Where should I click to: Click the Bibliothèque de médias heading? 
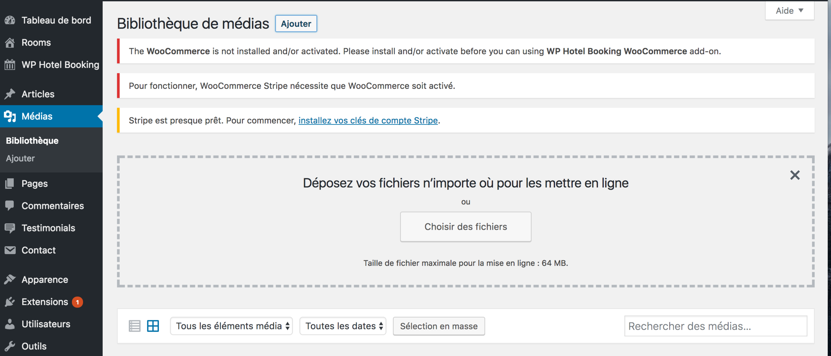(193, 24)
